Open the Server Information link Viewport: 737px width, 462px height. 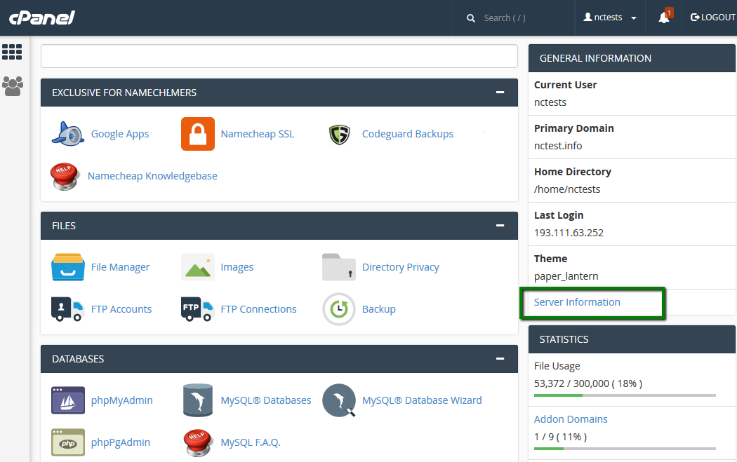(577, 302)
